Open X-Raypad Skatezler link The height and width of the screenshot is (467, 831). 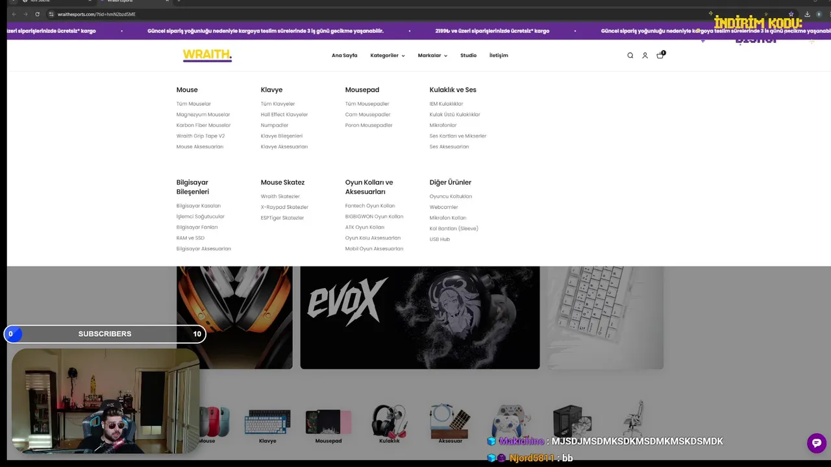(x=284, y=208)
